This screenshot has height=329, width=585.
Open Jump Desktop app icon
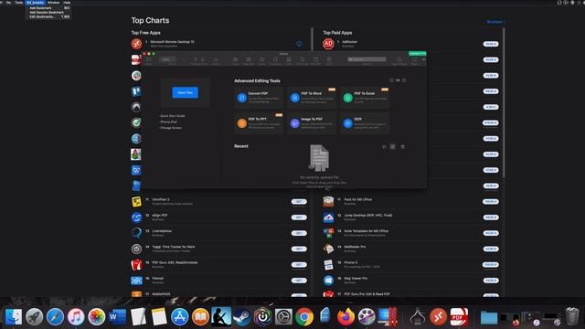tap(328, 218)
